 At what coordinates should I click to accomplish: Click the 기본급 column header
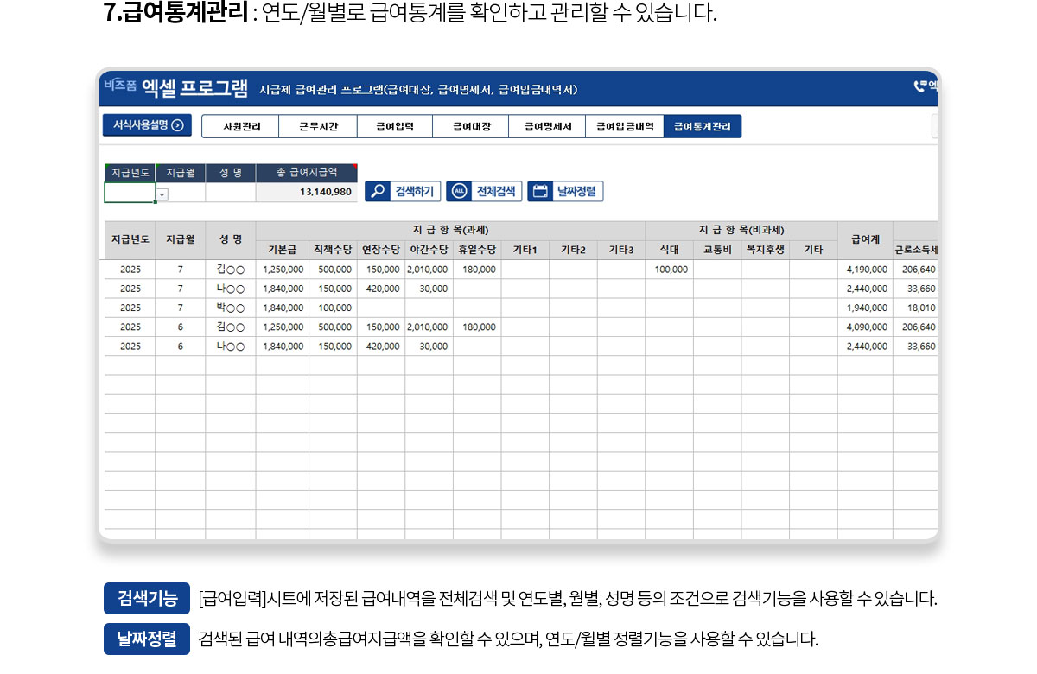click(283, 250)
